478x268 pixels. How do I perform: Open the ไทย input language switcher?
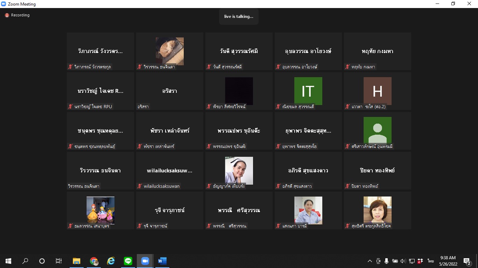(x=430, y=261)
